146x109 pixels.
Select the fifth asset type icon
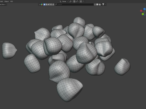[x=51, y=5]
